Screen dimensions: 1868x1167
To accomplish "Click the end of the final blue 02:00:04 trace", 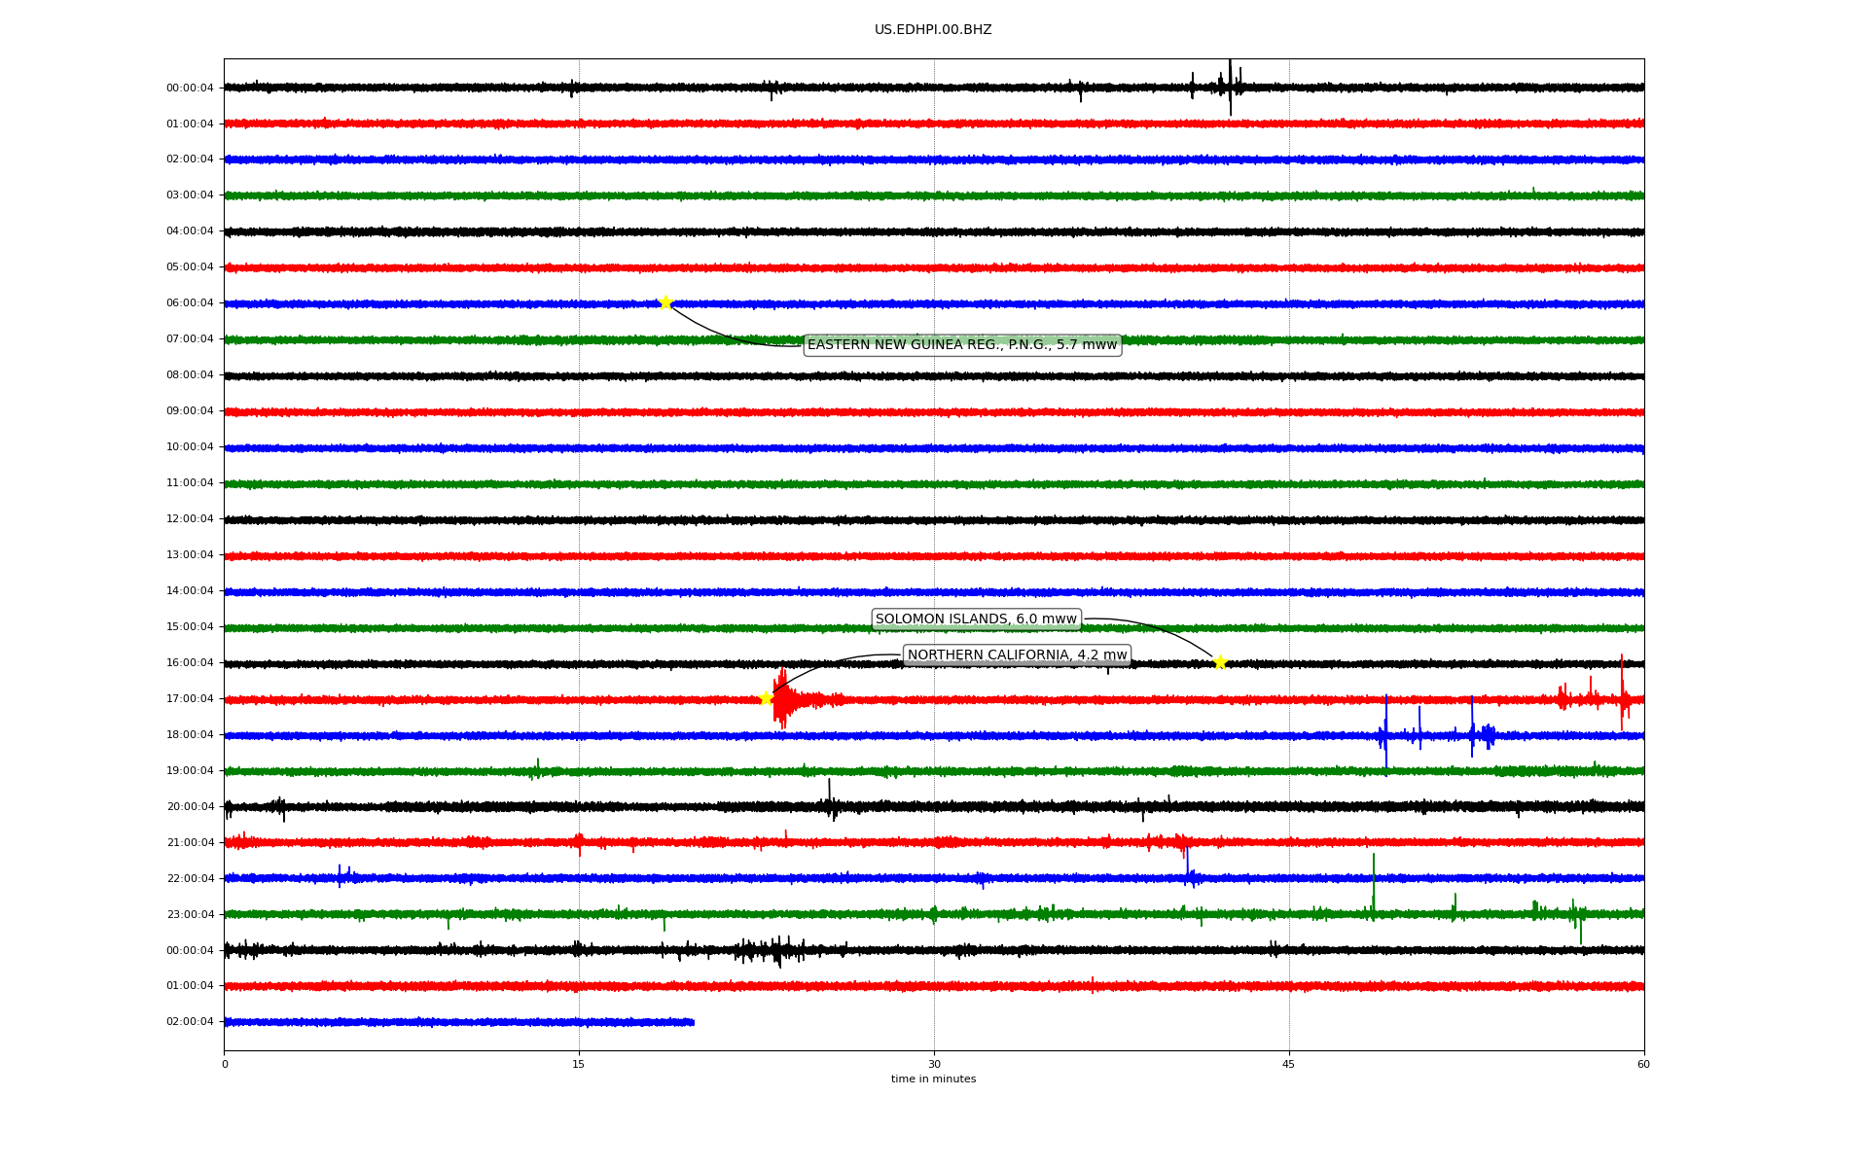I will pos(692,1022).
